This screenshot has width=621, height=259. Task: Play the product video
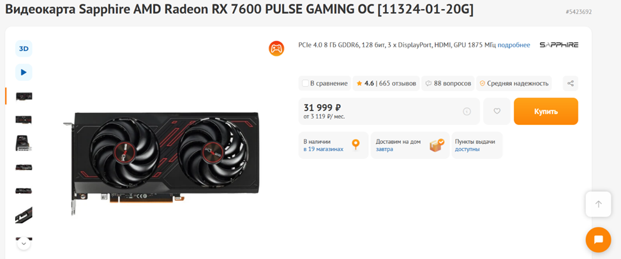pyautogui.click(x=24, y=73)
